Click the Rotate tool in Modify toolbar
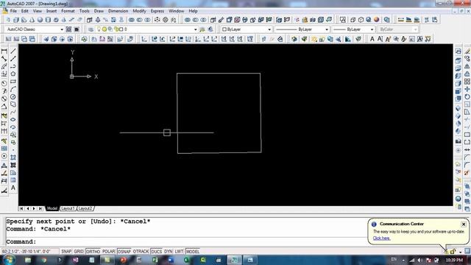Viewport: 471px width, 265px height. 467,96
